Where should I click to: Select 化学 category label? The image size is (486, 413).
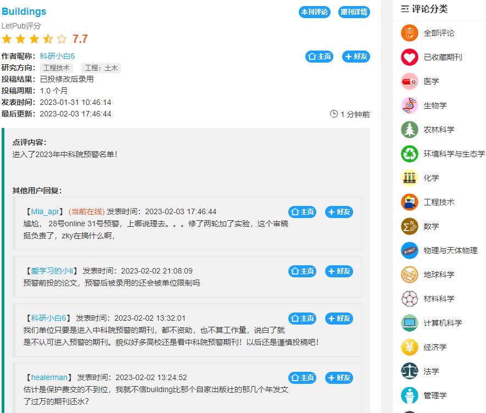pyautogui.click(x=432, y=178)
